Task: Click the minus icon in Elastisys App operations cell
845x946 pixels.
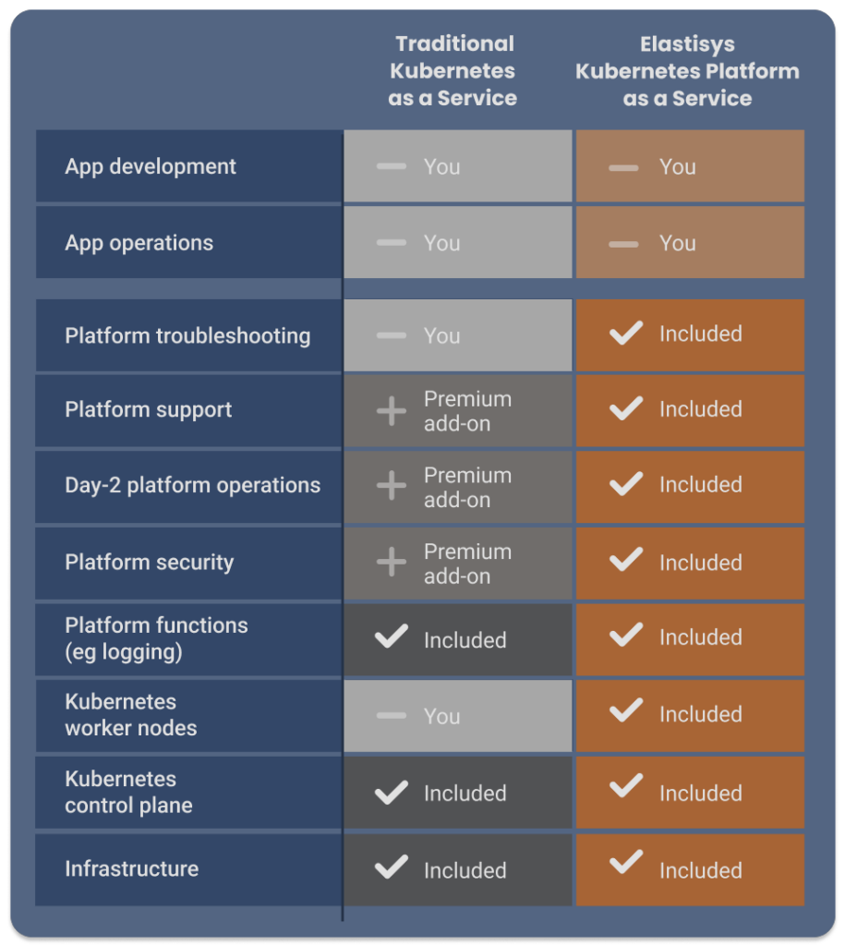Action: [623, 244]
